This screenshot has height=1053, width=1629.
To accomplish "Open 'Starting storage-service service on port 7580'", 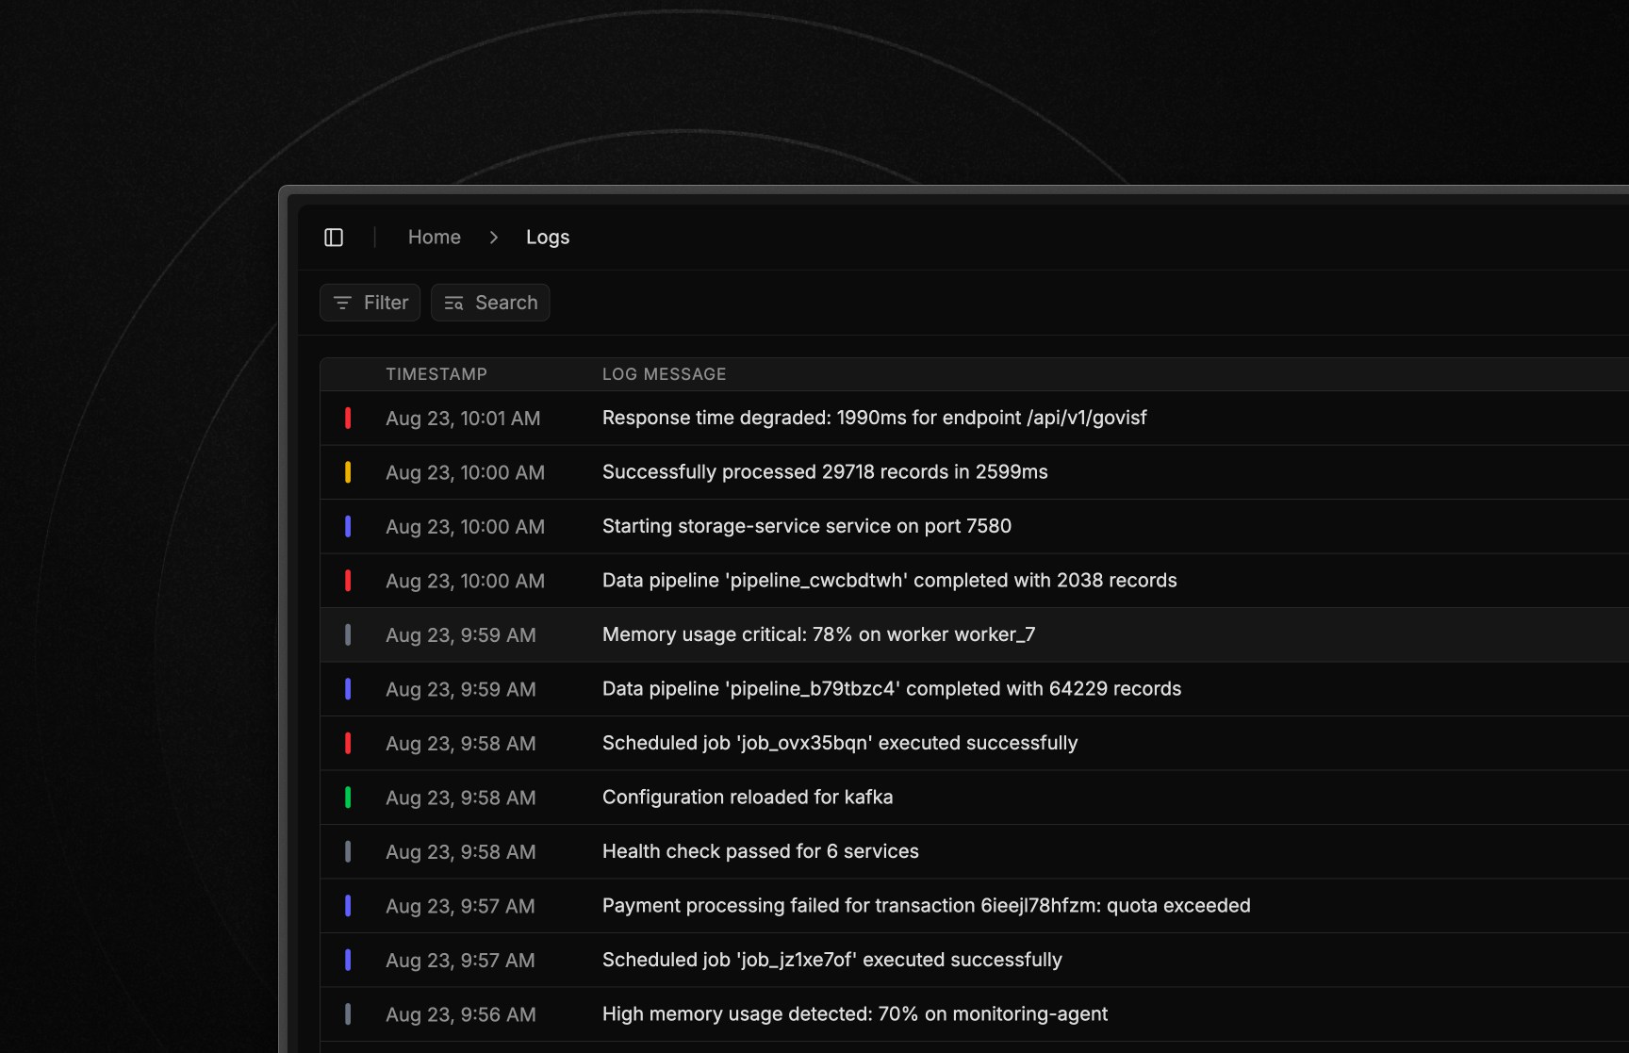I will [807, 526].
